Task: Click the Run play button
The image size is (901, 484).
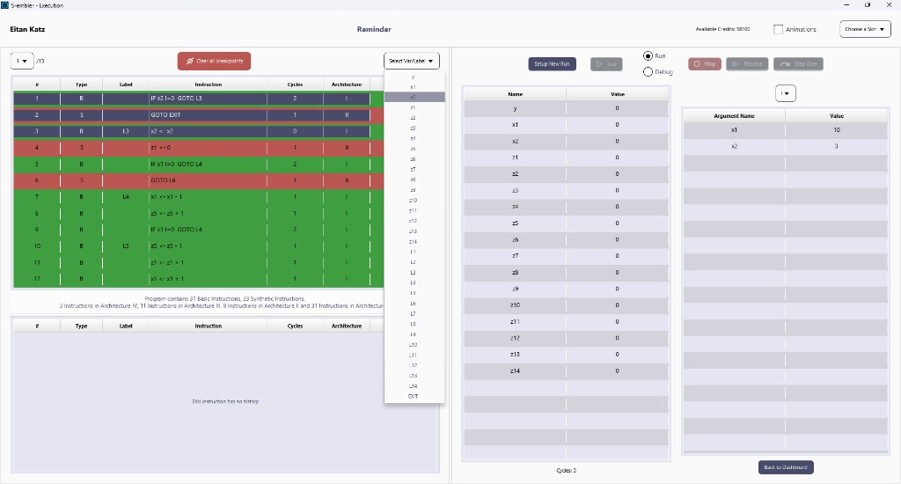Action: pos(606,64)
